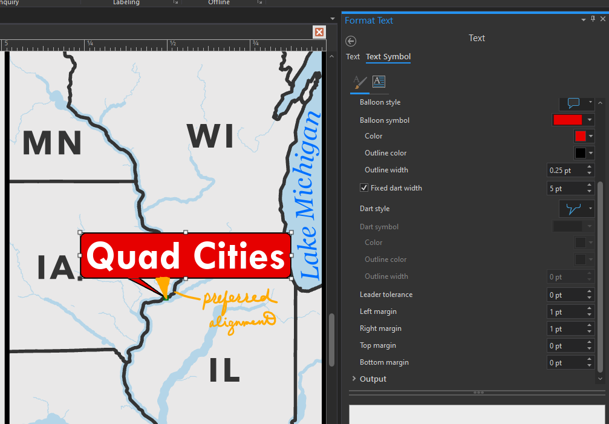This screenshot has width=609, height=424.
Task: Open the Outline color dropdown
Action: click(x=590, y=152)
